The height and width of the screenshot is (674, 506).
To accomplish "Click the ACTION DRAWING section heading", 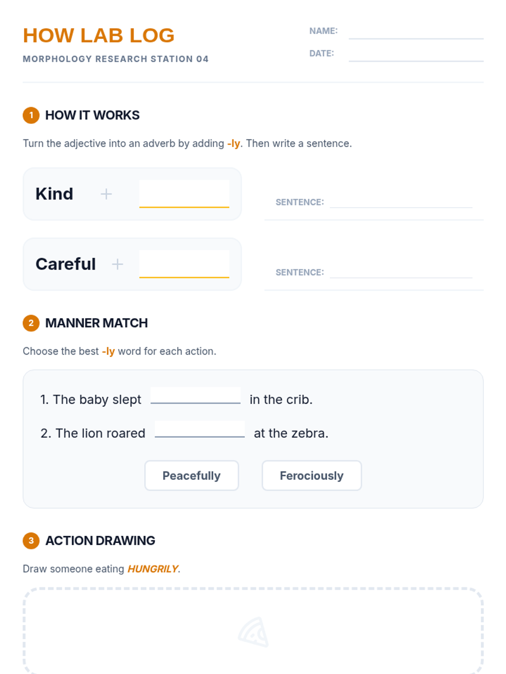I will [x=100, y=541].
